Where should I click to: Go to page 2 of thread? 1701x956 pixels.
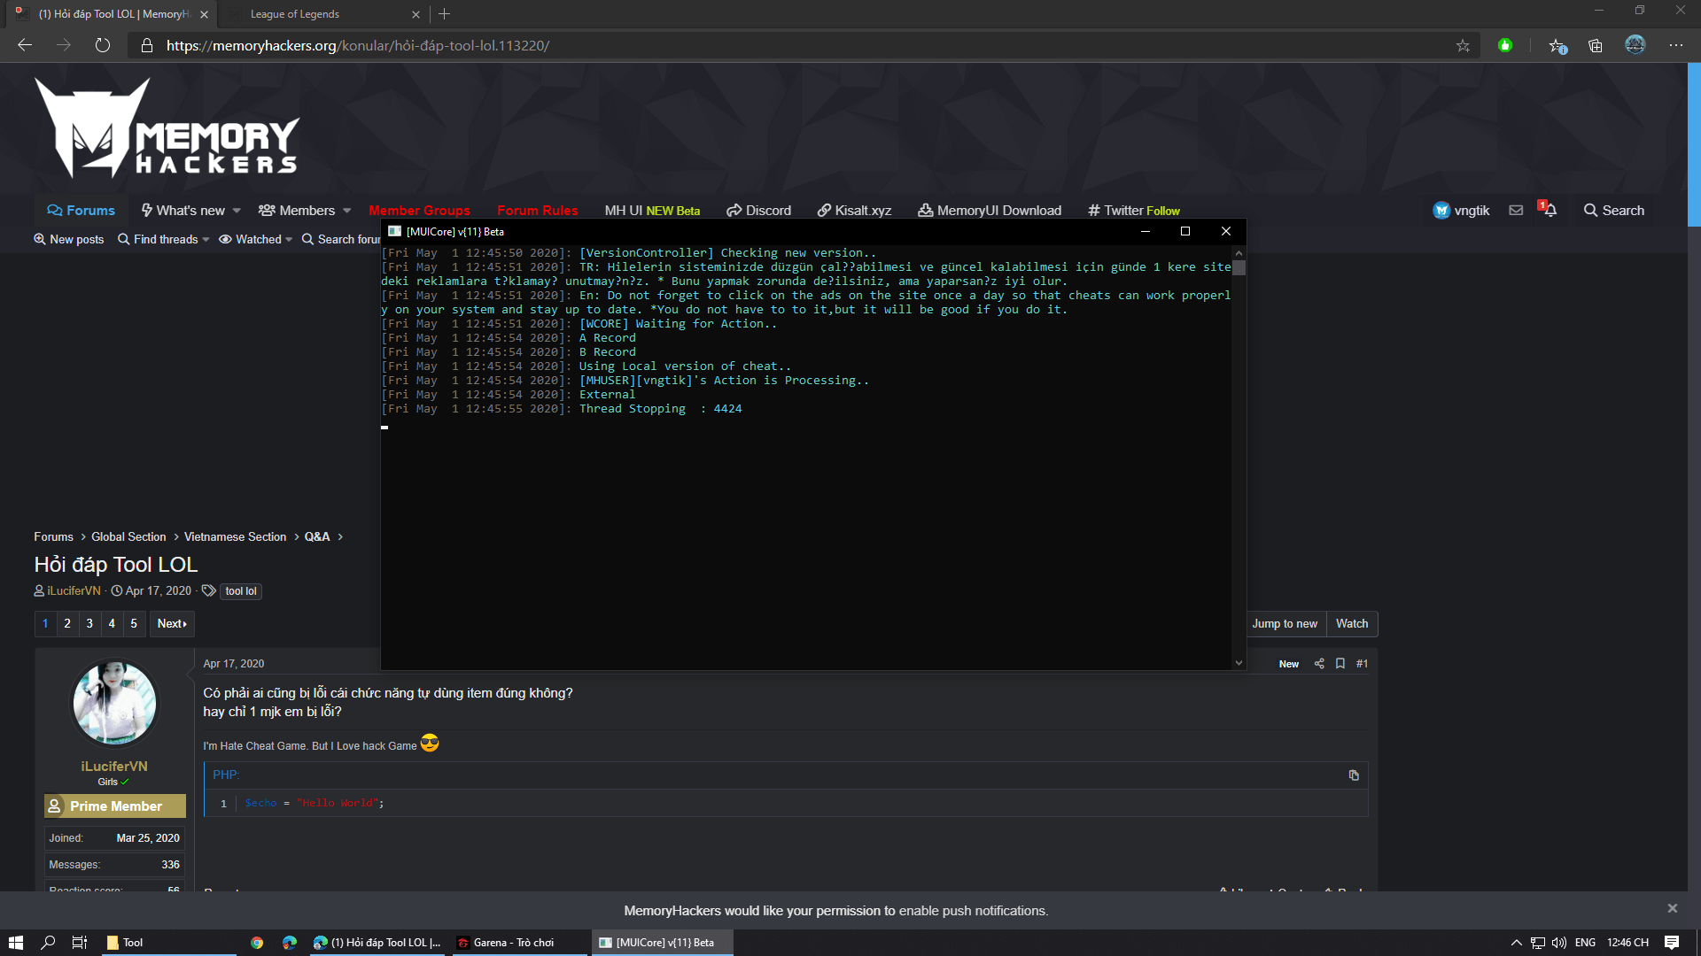pyautogui.click(x=67, y=624)
